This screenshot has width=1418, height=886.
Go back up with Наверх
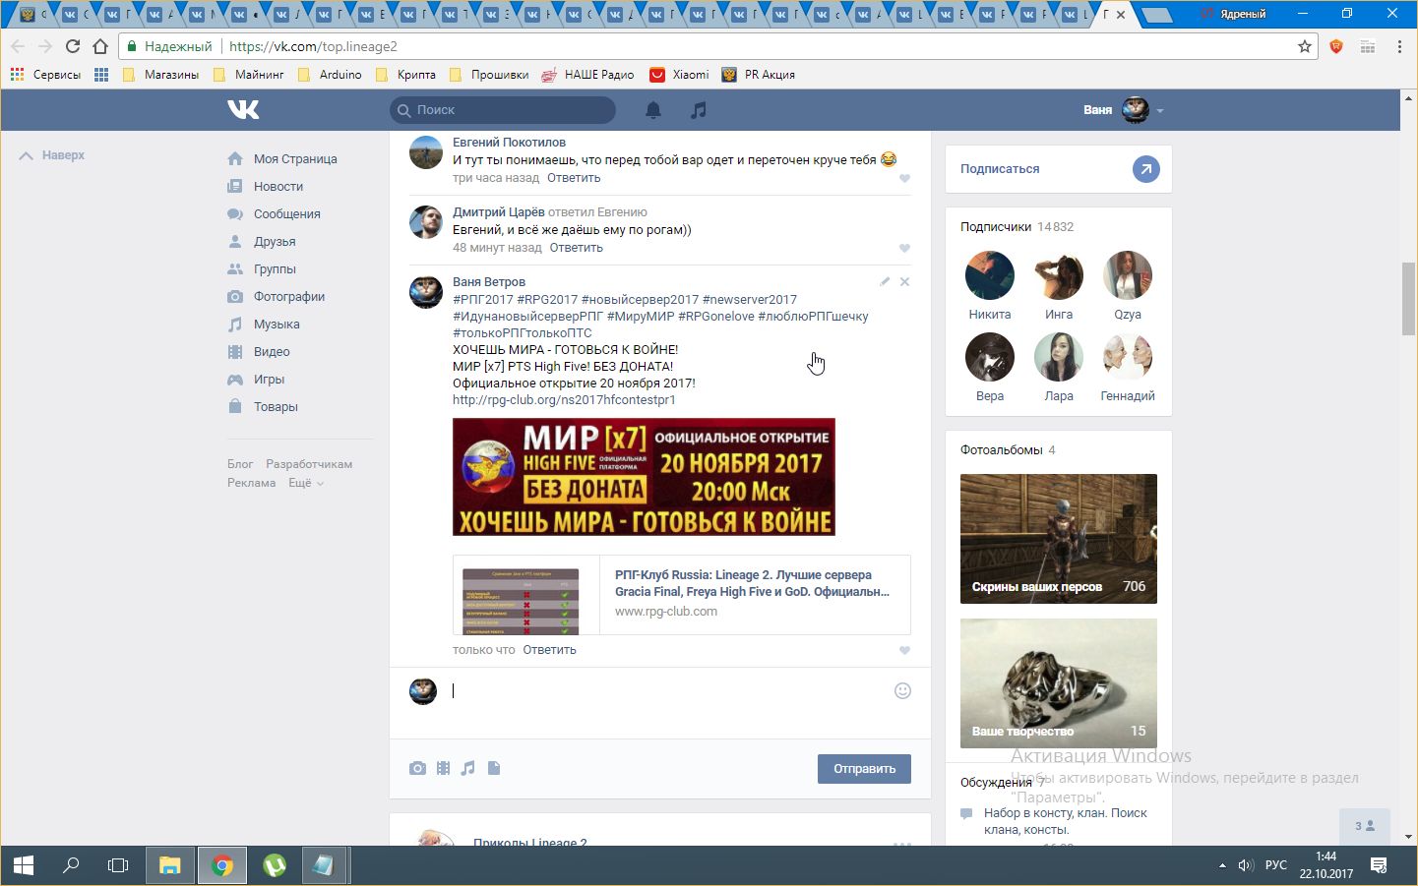(x=53, y=155)
